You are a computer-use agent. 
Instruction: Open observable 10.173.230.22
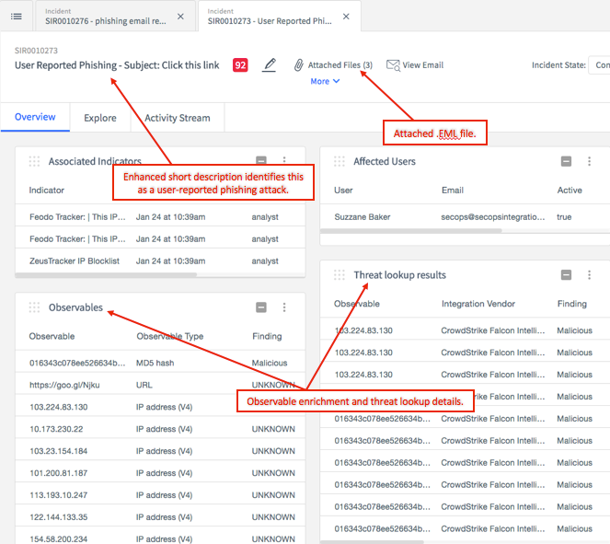click(x=56, y=429)
